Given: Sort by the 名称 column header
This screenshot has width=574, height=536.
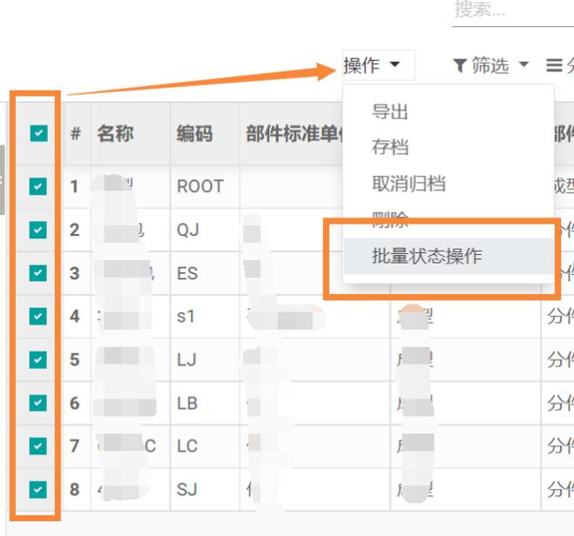Looking at the screenshot, I should [x=115, y=134].
